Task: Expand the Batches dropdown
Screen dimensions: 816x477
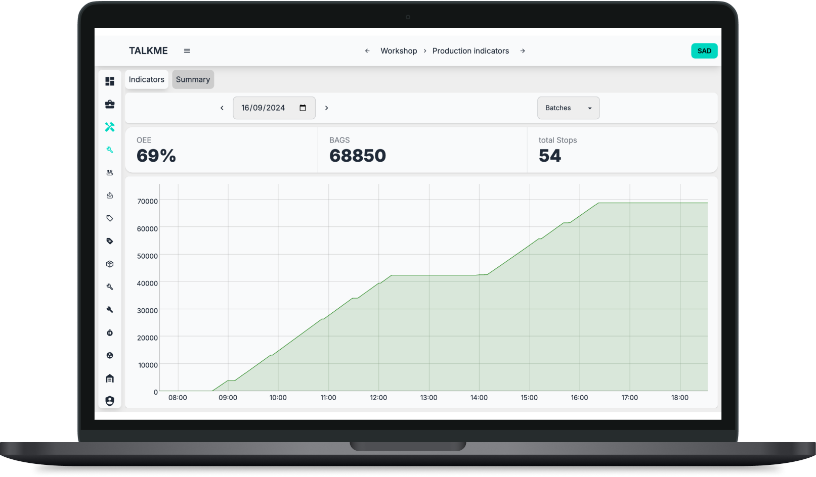Action: (x=568, y=108)
